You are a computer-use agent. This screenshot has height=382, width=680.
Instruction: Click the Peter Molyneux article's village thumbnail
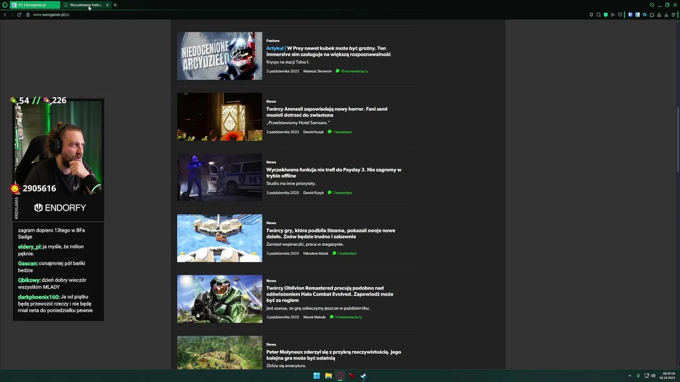coord(219,353)
